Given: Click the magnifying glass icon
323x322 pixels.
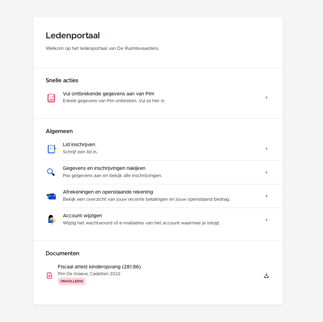Looking at the screenshot, I should (51, 172).
